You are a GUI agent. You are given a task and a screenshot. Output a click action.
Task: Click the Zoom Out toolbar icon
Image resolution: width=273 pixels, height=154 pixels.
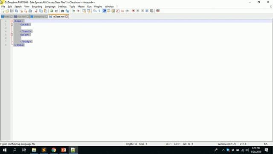pos(78,11)
